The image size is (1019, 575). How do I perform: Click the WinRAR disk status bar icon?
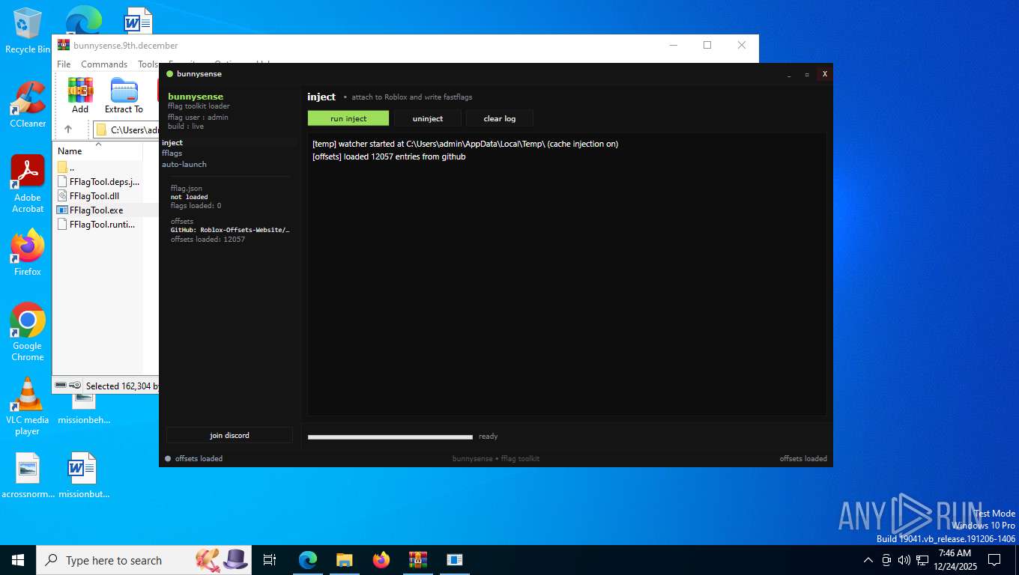[61, 386]
